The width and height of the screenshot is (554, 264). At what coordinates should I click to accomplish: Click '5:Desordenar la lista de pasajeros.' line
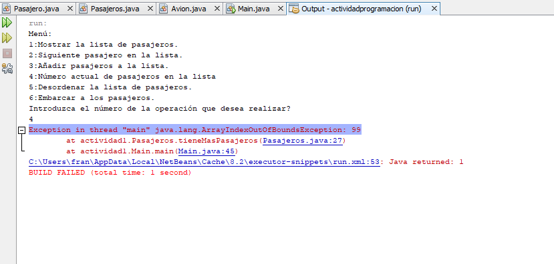[x=110, y=87]
